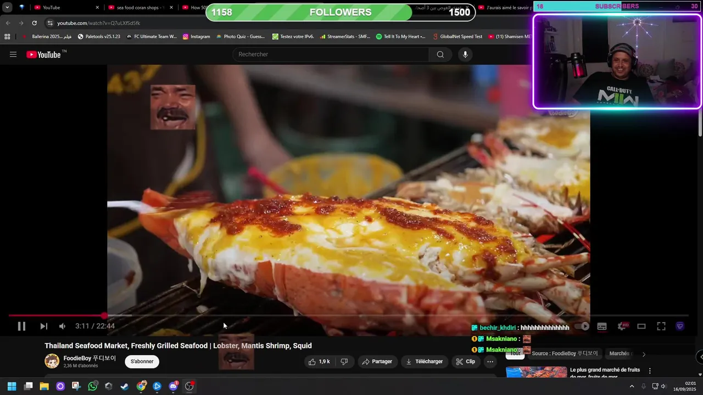Screen dimensions: 703x395
Task: Mute the video volume
Action: click(x=62, y=326)
